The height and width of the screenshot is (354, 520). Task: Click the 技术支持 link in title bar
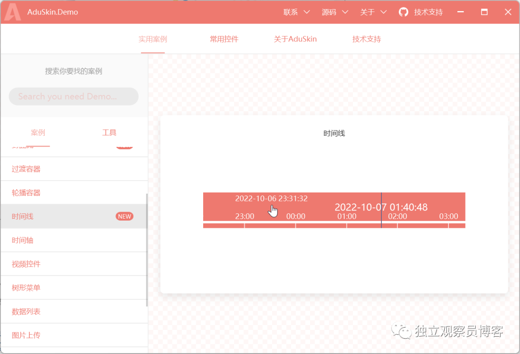click(x=428, y=12)
